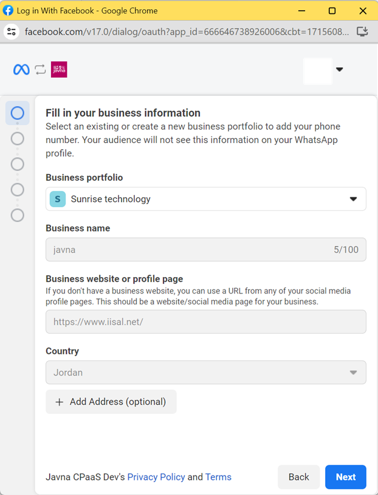Click the Next button
Image resolution: width=378 pixels, height=495 pixels.
345,477
